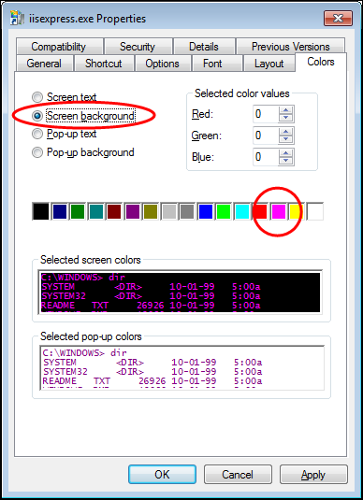Go to the Previous Versions tab

point(291,47)
